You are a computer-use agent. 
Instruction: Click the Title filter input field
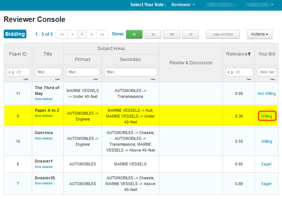tap(48, 72)
